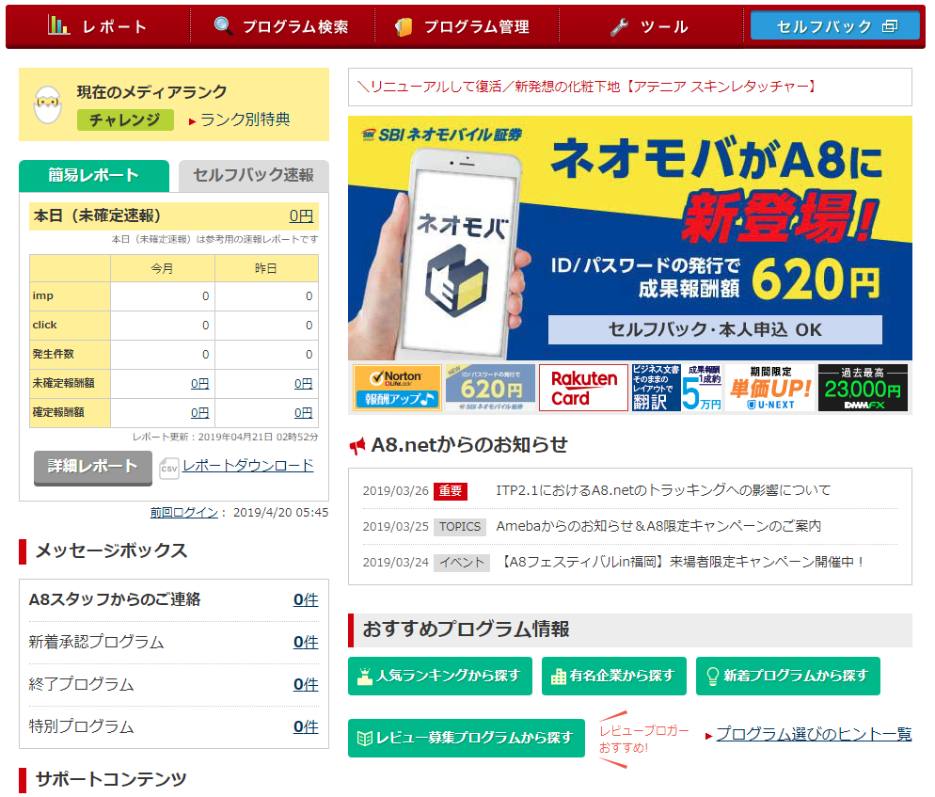Open A8スタッフからのご連絡 0件 link

[306, 600]
